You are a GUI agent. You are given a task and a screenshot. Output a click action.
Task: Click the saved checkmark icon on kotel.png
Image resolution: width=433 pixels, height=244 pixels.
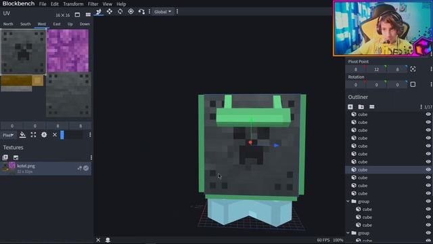pyautogui.click(x=86, y=168)
